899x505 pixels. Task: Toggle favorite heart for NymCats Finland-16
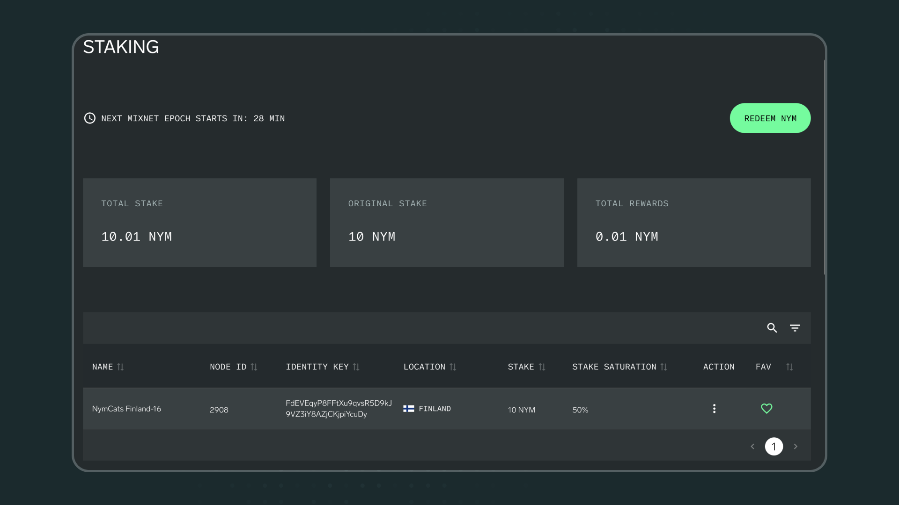[766, 409]
